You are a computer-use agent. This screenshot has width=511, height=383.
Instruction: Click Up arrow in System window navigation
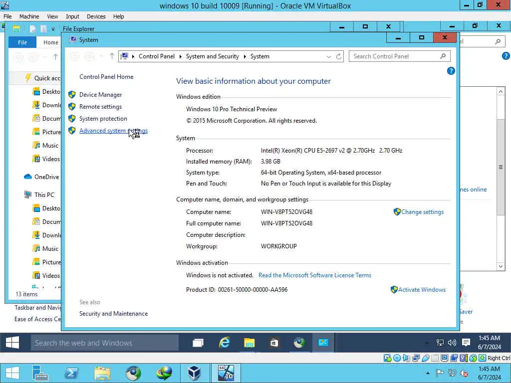(x=112, y=56)
